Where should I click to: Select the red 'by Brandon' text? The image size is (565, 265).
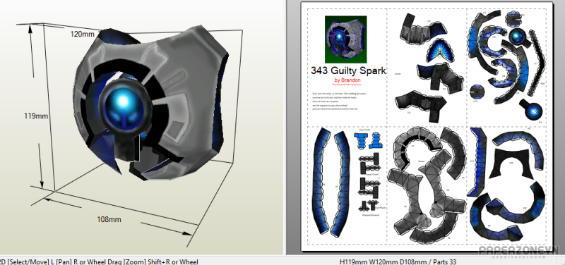pyautogui.click(x=347, y=80)
